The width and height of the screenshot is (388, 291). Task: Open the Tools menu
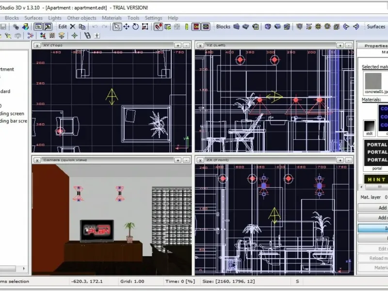pyautogui.click(x=133, y=18)
